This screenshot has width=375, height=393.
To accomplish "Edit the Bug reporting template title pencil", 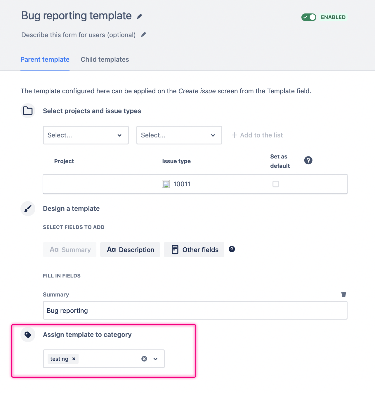I will click(139, 17).
